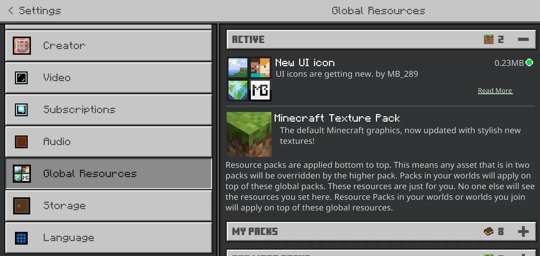Click the Global Resources sidebar icon
The width and height of the screenshot is (540, 256).
point(22,174)
